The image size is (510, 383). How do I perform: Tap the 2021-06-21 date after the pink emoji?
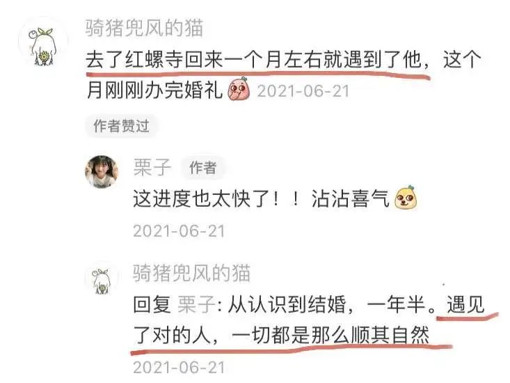(x=303, y=91)
